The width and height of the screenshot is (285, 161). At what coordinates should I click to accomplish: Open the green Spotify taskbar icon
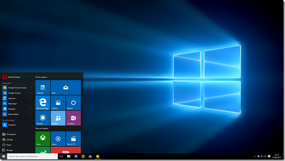click(x=83, y=156)
